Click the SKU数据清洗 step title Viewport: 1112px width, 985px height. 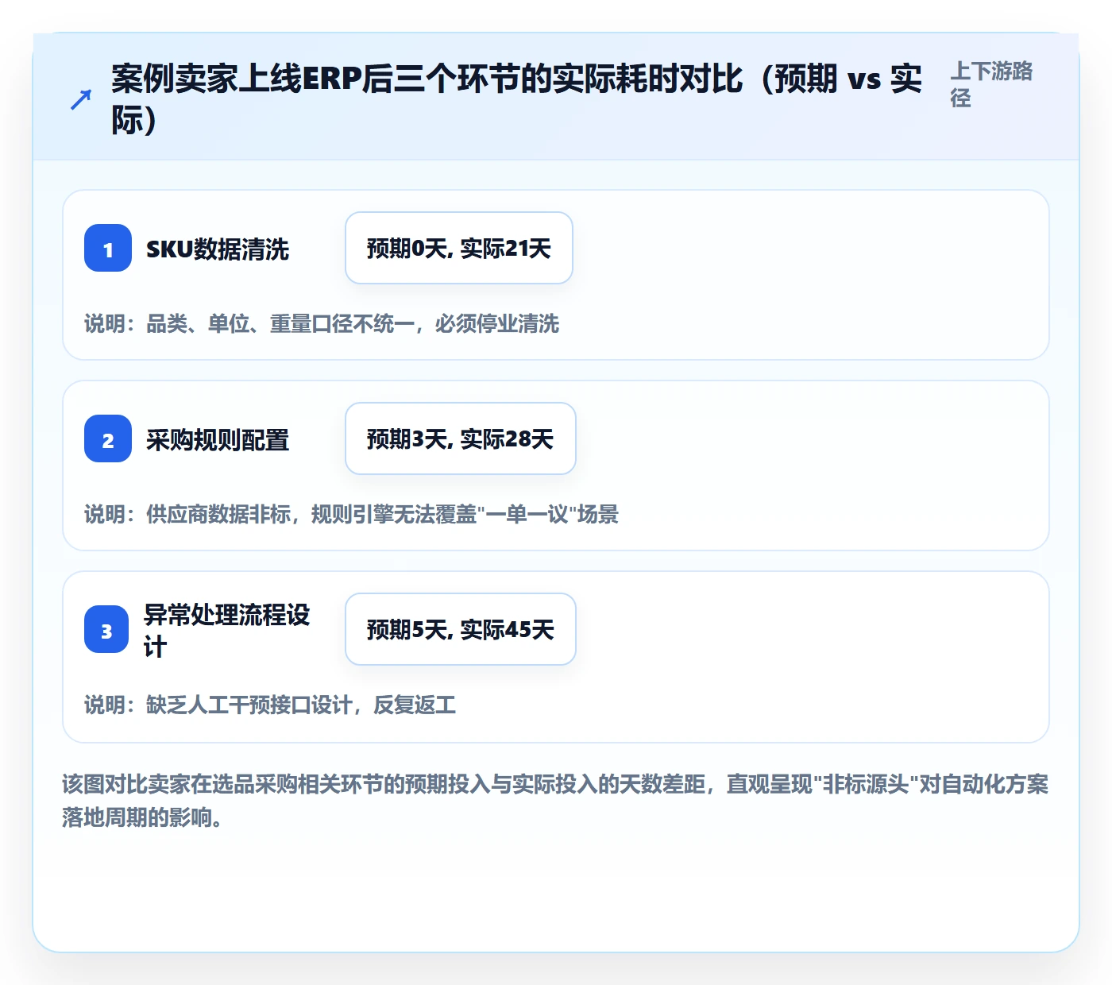click(x=218, y=249)
